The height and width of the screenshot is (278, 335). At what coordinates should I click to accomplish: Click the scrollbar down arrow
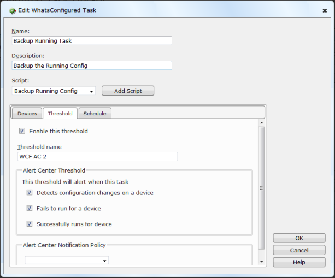[262, 262]
